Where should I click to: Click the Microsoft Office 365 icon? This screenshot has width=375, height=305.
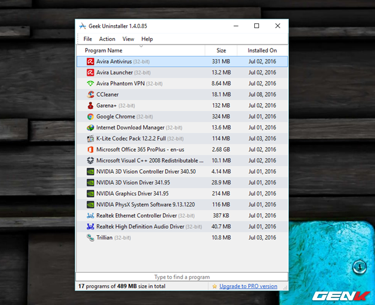[90, 149]
